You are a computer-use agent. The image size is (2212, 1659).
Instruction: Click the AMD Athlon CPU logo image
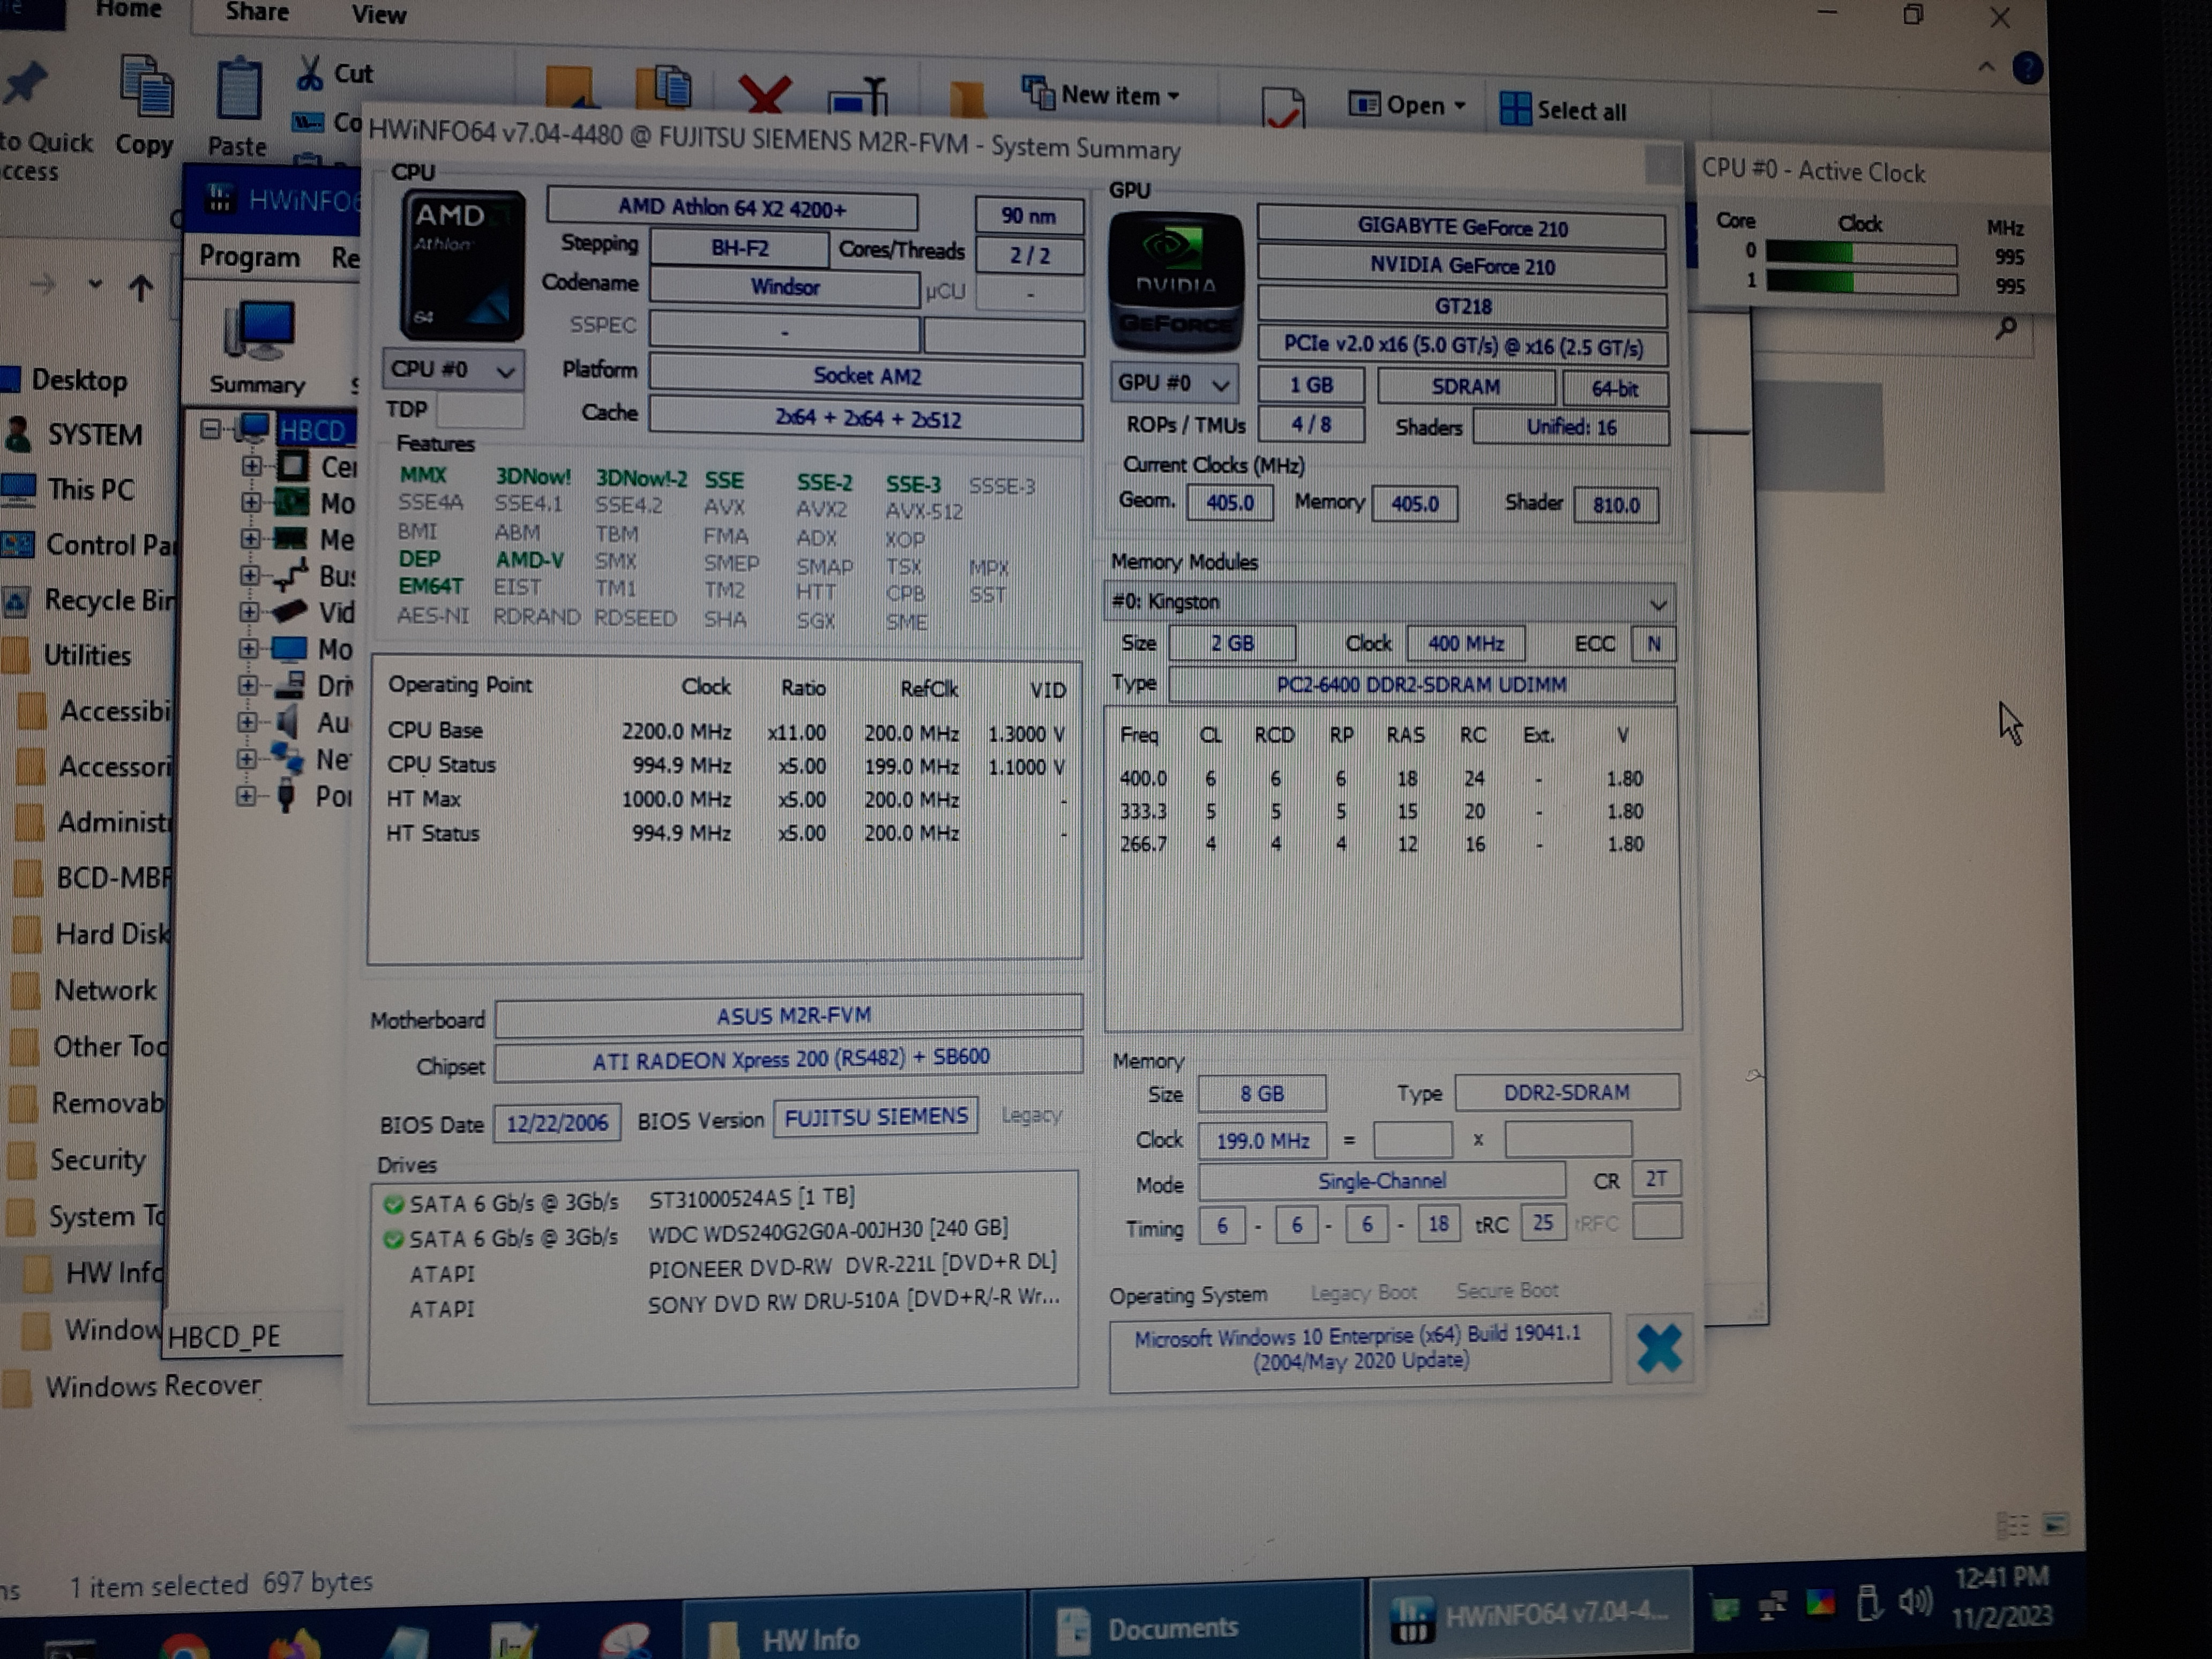tap(462, 266)
